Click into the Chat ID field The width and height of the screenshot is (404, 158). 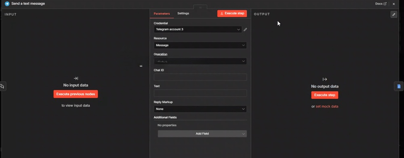200,77
